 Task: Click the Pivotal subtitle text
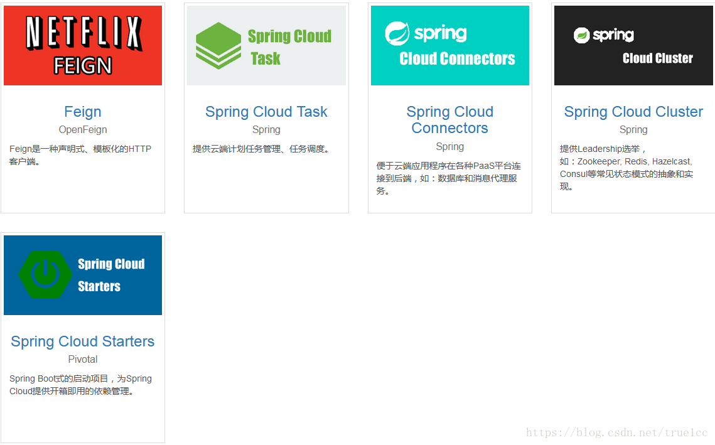82,359
